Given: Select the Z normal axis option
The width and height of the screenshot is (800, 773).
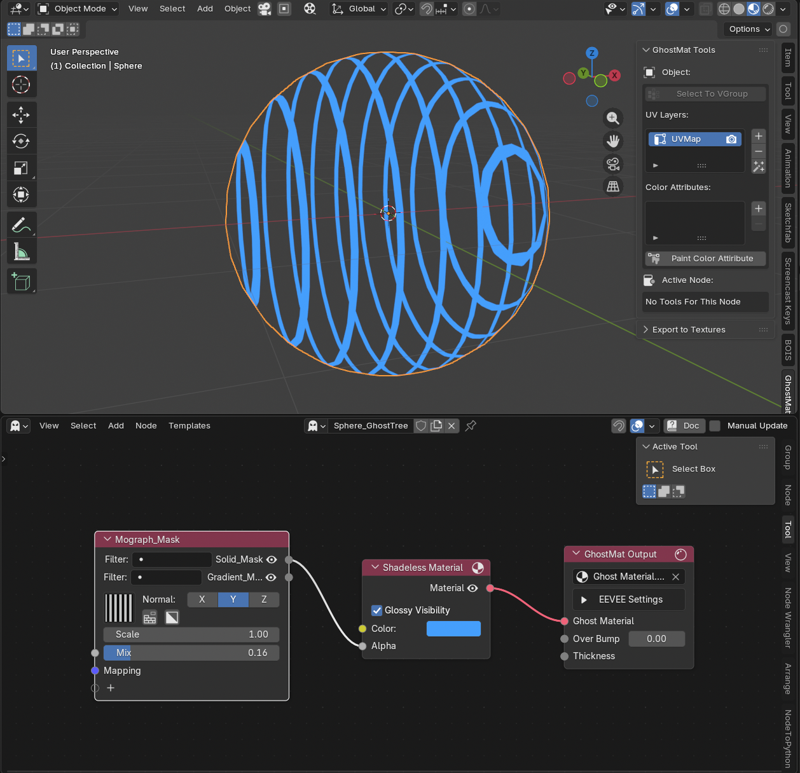Looking at the screenshot, I should click(x=264, y=599).
